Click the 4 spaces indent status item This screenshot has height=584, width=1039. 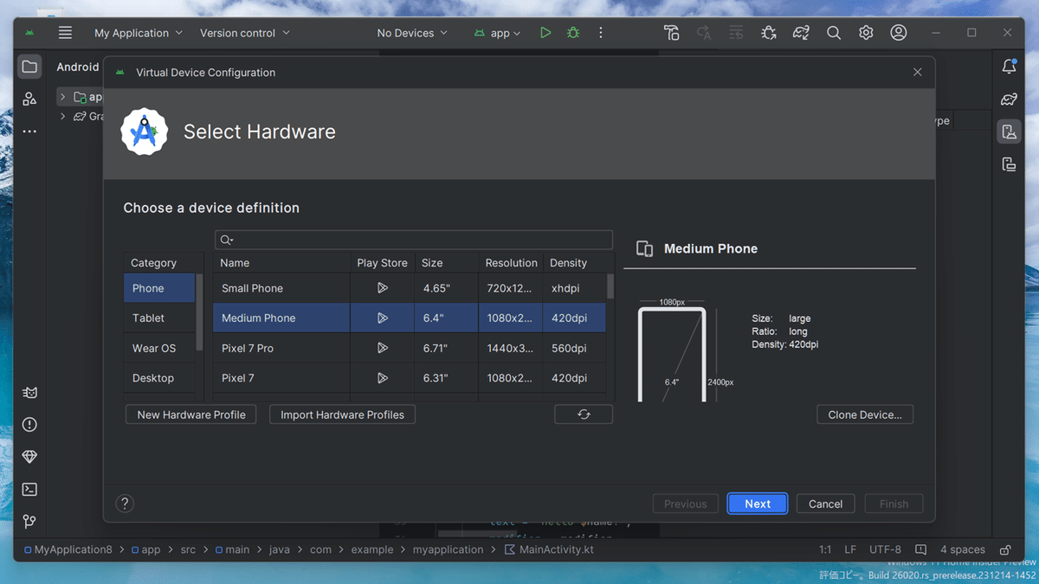(x=963, y=549)
